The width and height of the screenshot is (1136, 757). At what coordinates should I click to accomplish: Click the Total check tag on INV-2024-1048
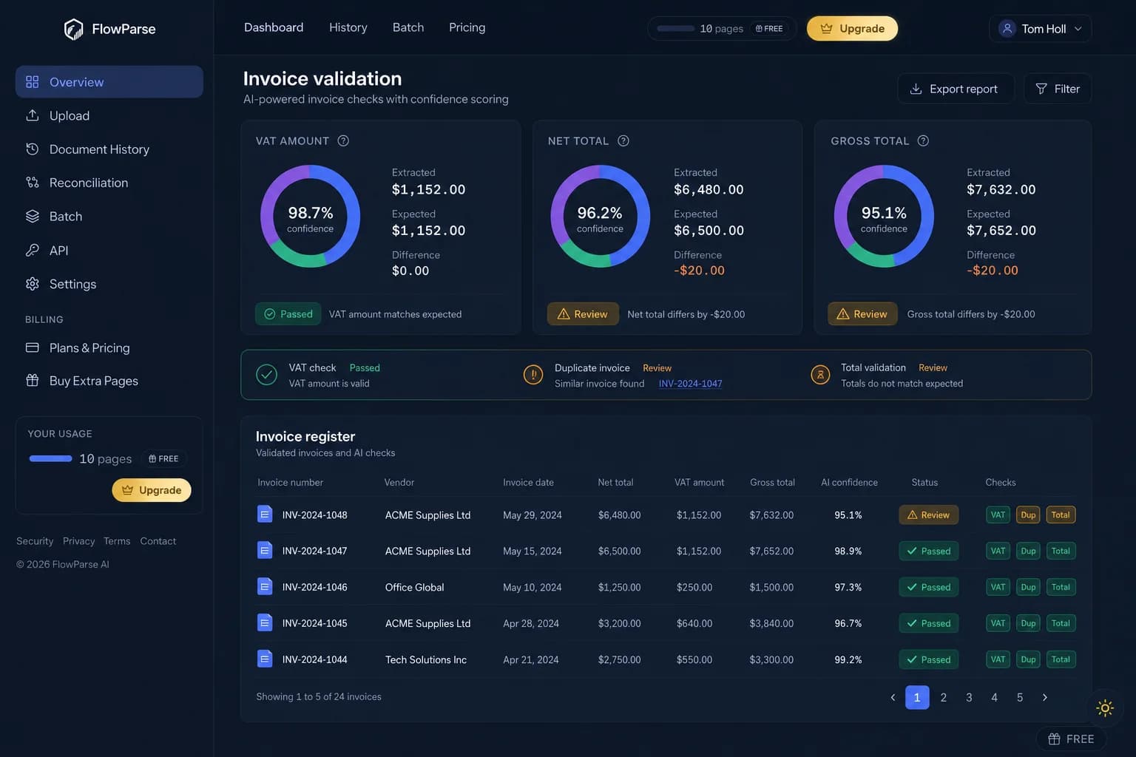pos(1061,515)
